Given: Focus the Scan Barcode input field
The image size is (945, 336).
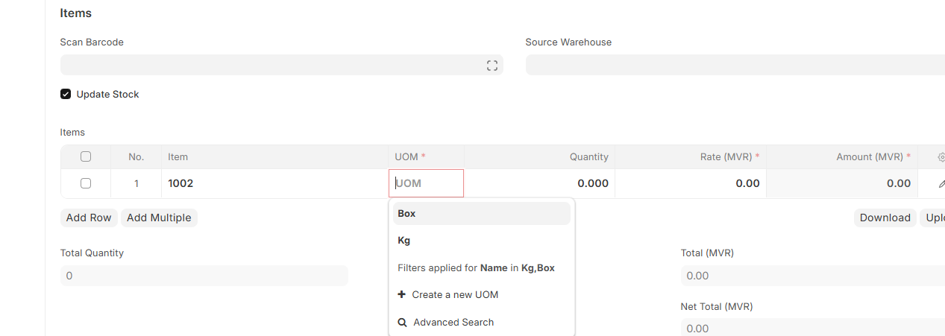Looking at the screenshot, I should tap(282, 65).
